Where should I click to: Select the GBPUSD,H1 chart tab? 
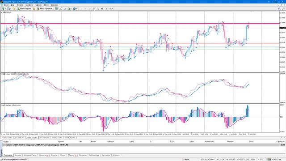click(32, 137)
